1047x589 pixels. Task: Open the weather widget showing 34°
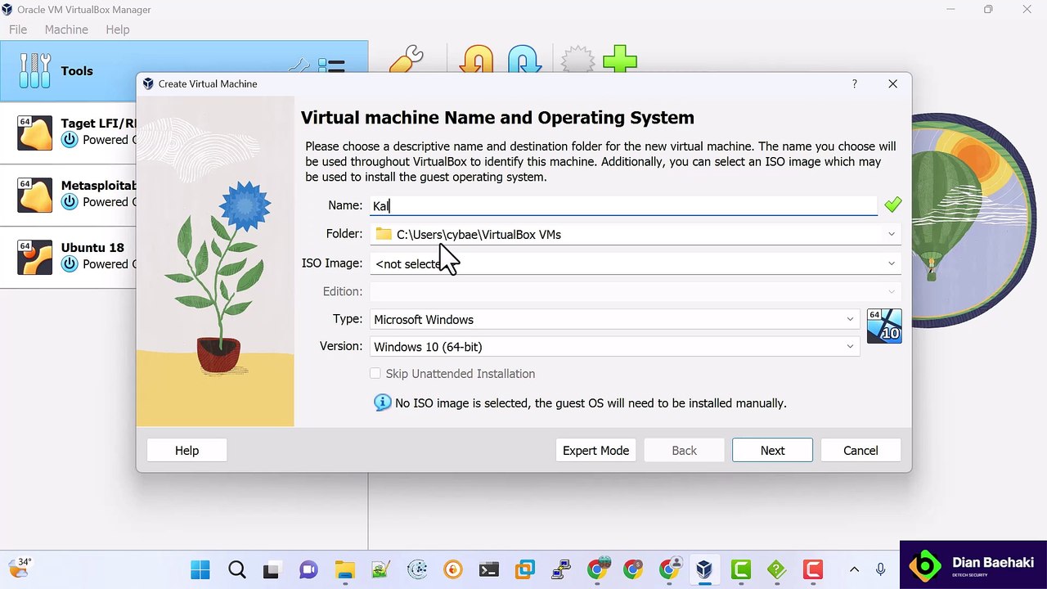20,568
